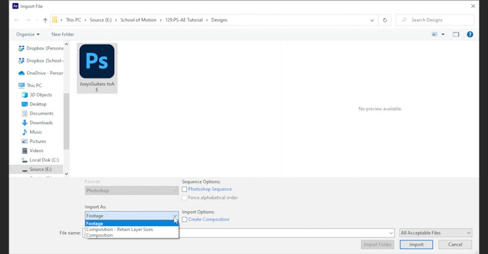
Task: Open the view options dropdown arrow
Action: pos(443,34)
